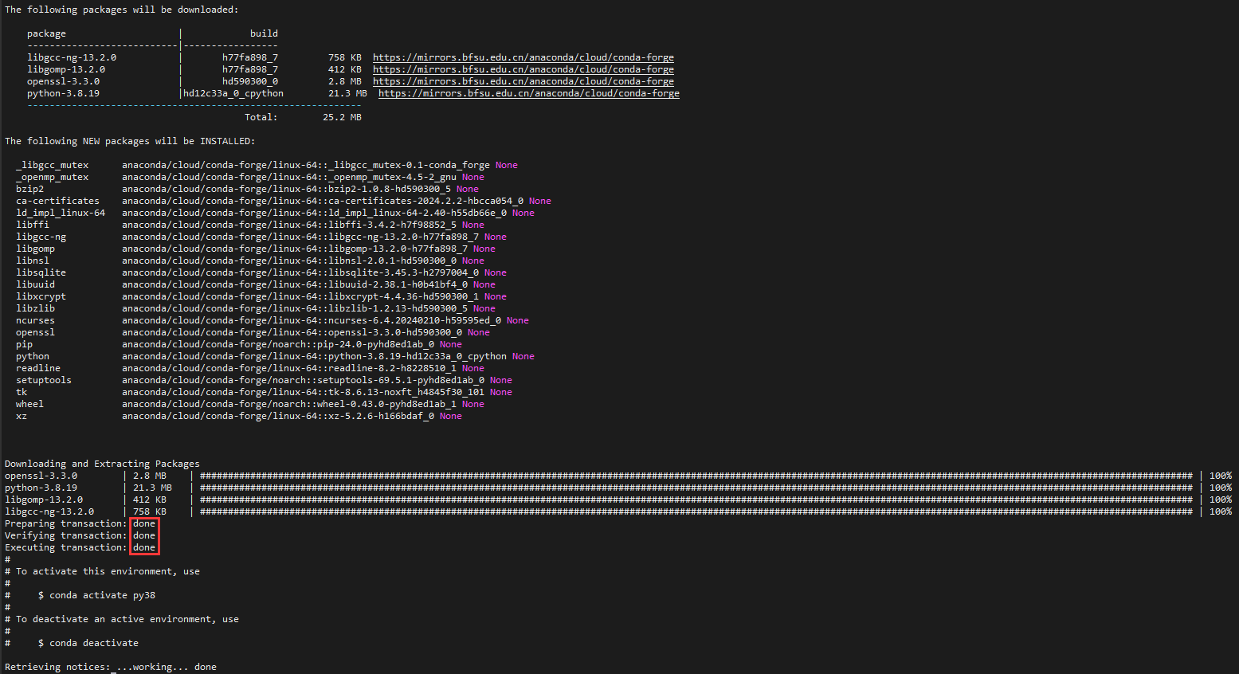This screenshot has width=1239, height=674.
Task: Click the spec 'python-3.8.19-hd12c33a_0_cpython' in install list
Action: 418,356
